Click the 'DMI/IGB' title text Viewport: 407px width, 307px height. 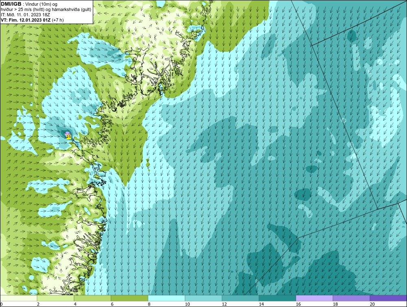(x=11, y=4)
